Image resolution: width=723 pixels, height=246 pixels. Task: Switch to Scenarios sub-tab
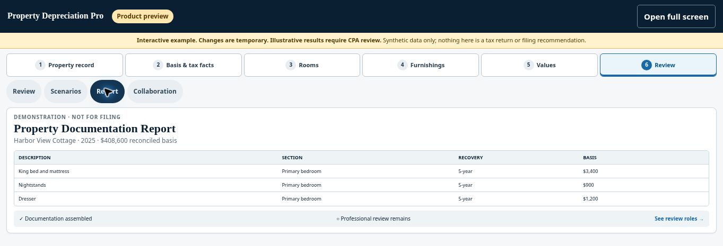66,92
